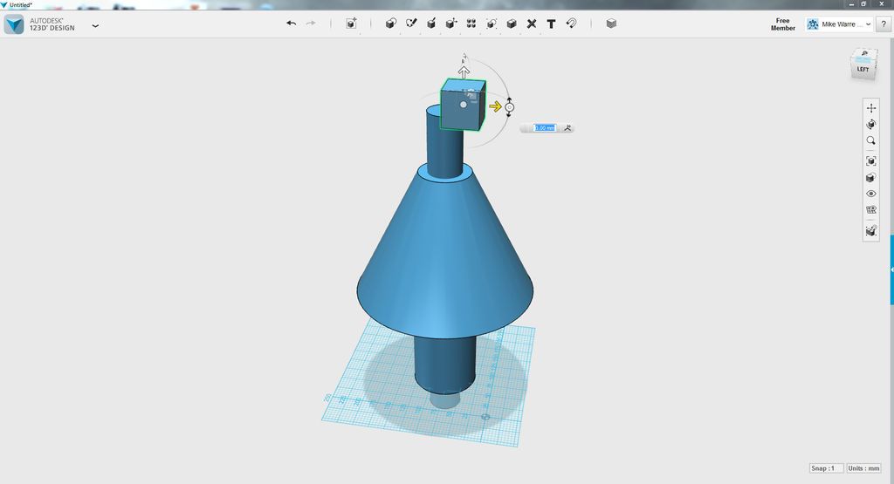Image resolution: width=894 pixels, height=484 pixels.
Task: Click the Text tool T icon
Action: click(552, 24)
